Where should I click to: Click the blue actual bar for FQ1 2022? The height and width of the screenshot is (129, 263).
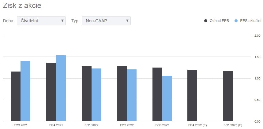point(96,95)
